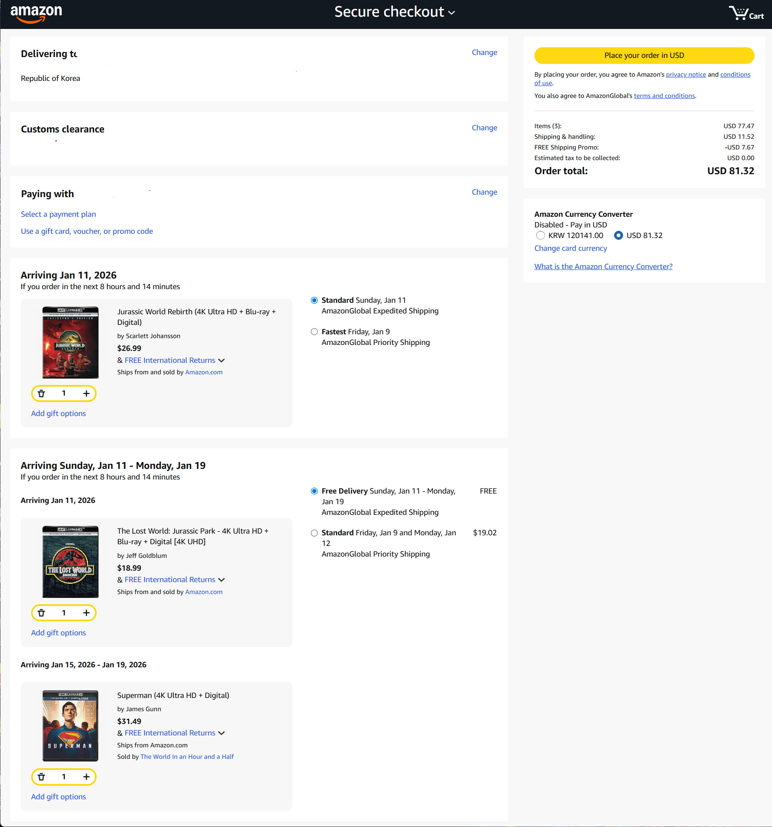This screenshot has height=827, width=772.
Task: Select a payment plan
Action: click(58, 214)
